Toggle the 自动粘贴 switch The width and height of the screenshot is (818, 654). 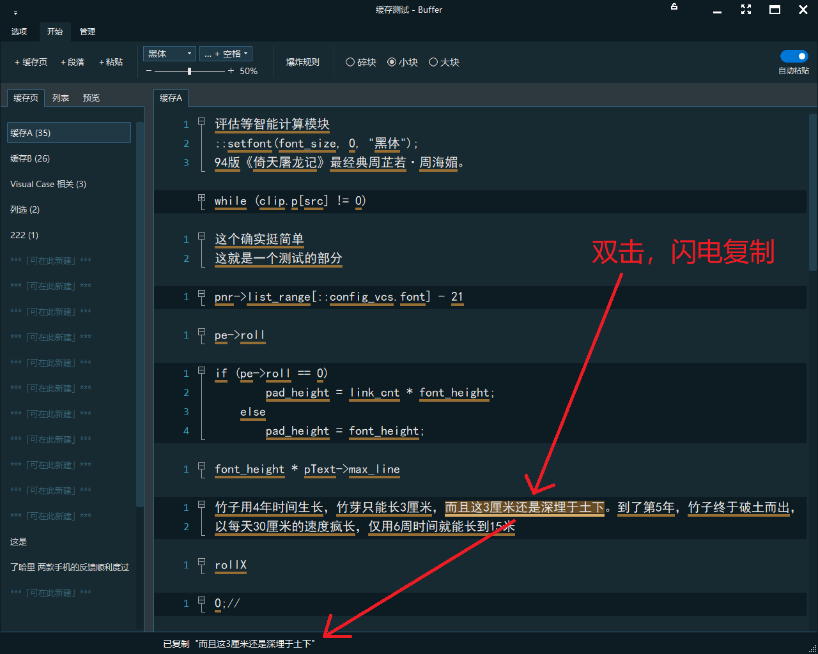point(794,56)
